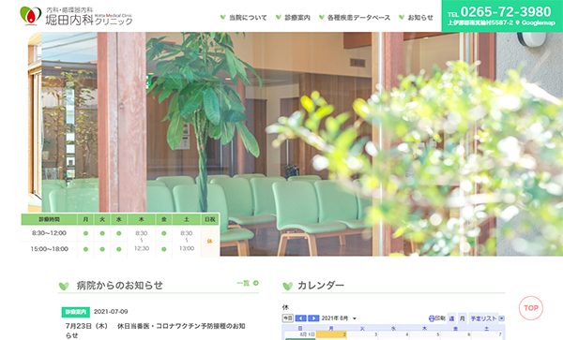The width and height of the screenshot is (563, 340).
Task: Go to next month in calendar
Action: click(x=313, y=318)
